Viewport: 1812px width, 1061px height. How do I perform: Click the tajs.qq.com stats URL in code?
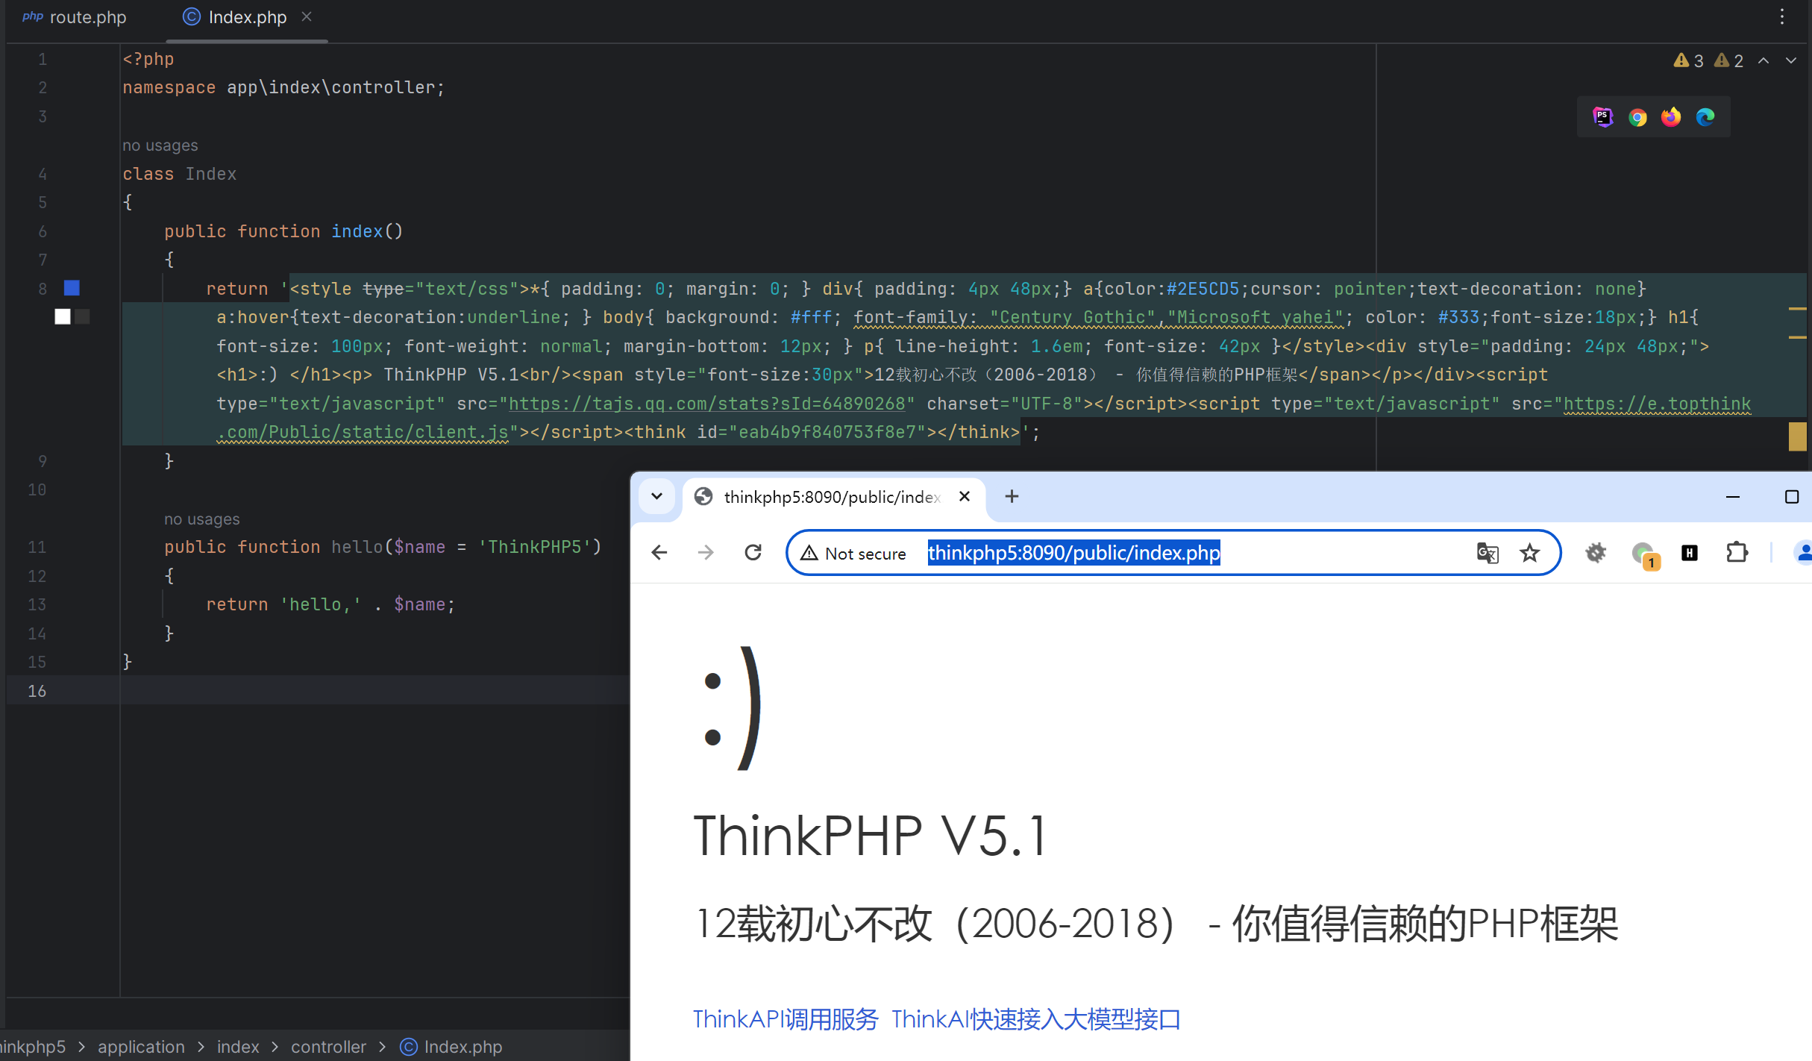[706, 404]
